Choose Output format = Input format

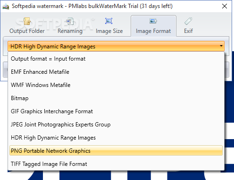pyautogui.click(x=116, y=59)
